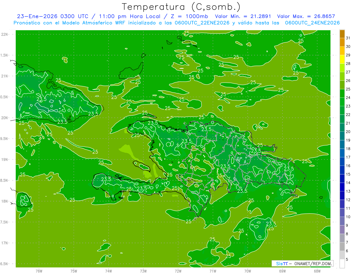The image size is (356, 275).
Task: Click the '5' value on color scale
Action: (347, 260)
